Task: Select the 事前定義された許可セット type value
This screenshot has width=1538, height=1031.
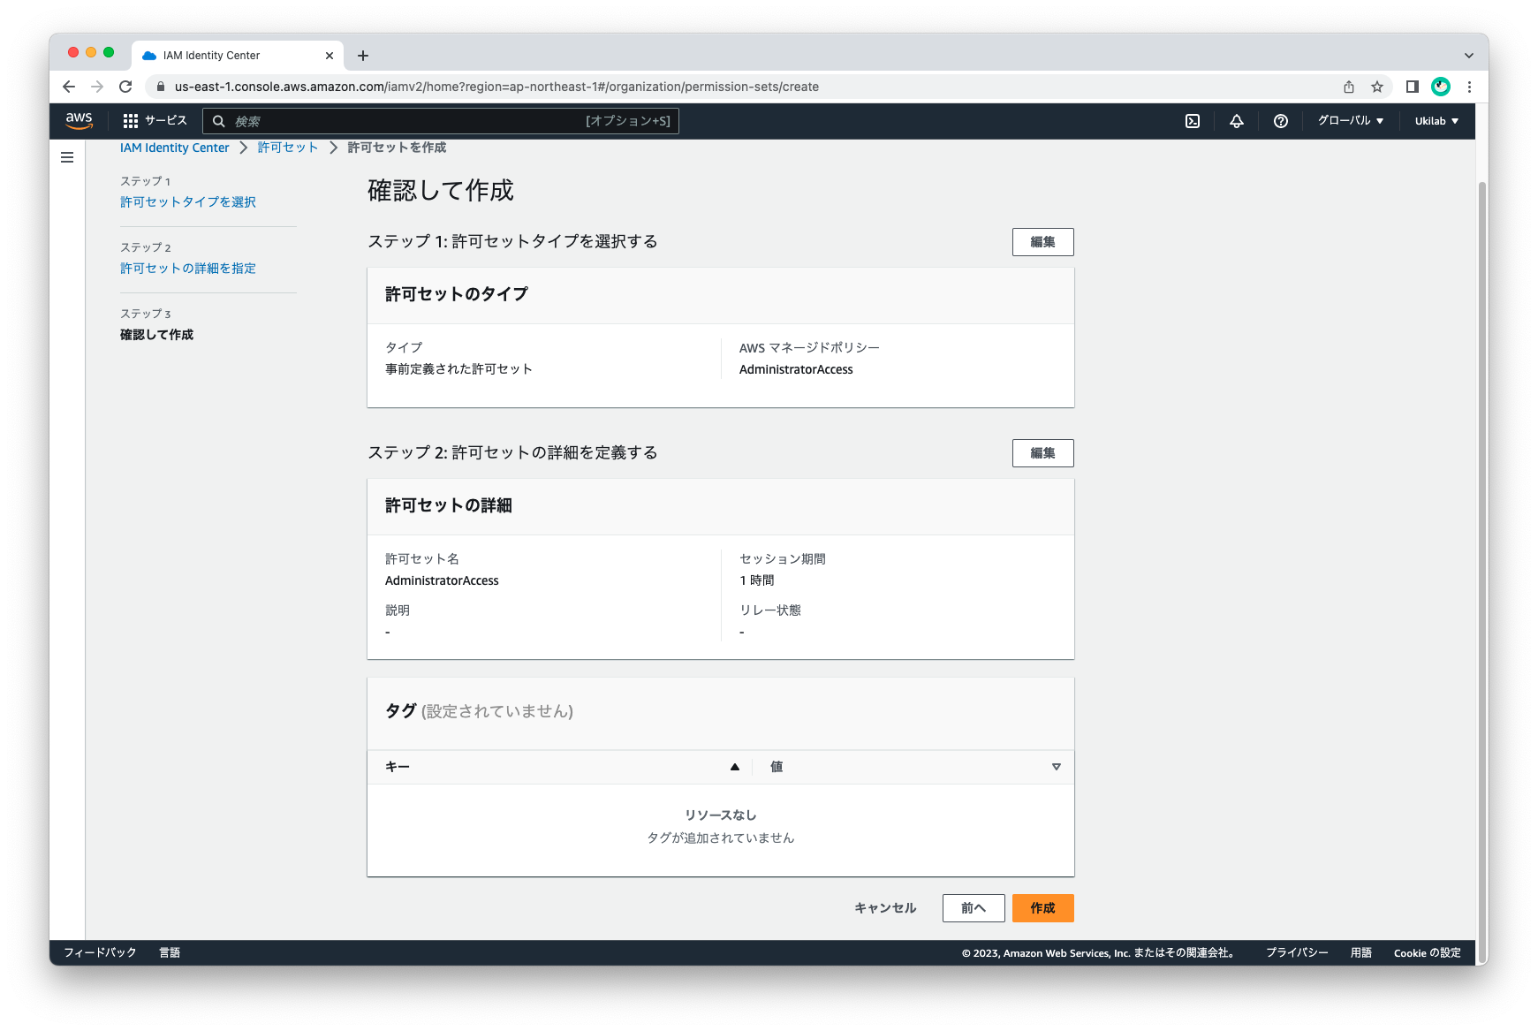Action: pos(458,369)
